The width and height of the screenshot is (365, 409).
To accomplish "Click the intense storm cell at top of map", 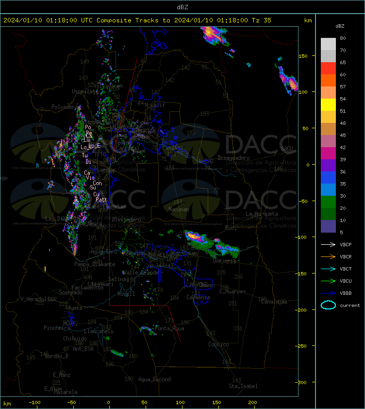I will tap(215, 35).
